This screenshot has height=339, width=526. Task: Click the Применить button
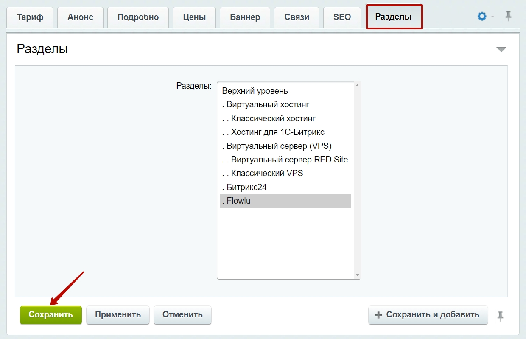(118, 315)
